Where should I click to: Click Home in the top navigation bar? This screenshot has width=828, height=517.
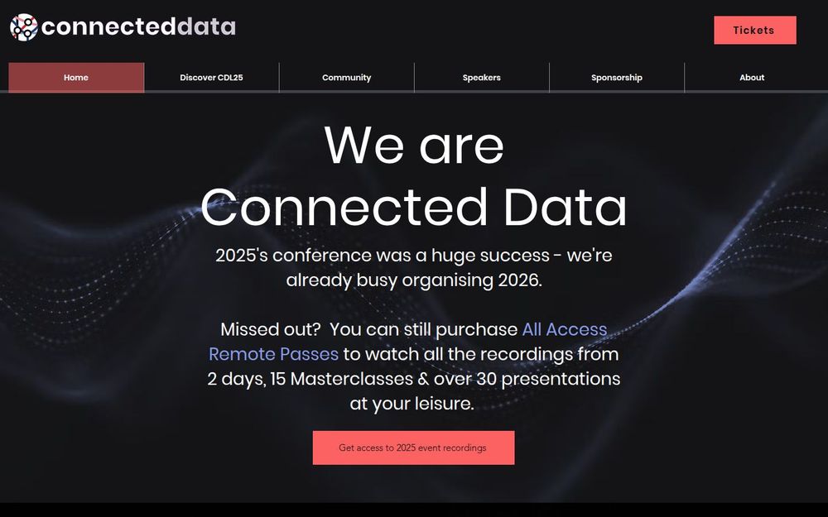75,77
